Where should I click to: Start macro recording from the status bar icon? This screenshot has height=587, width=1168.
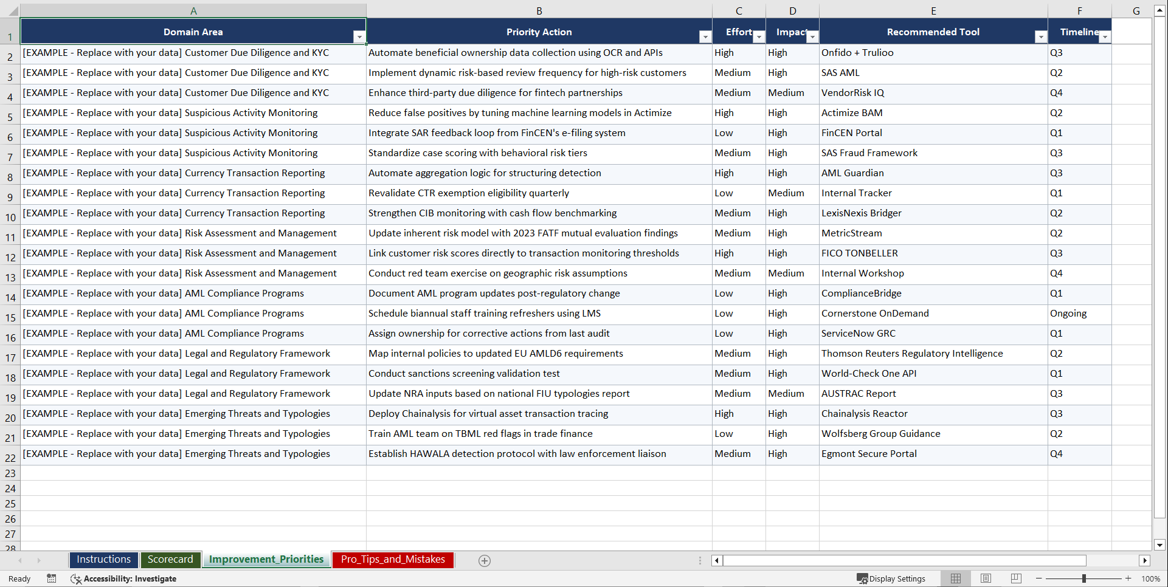click(x=52, y=578)
